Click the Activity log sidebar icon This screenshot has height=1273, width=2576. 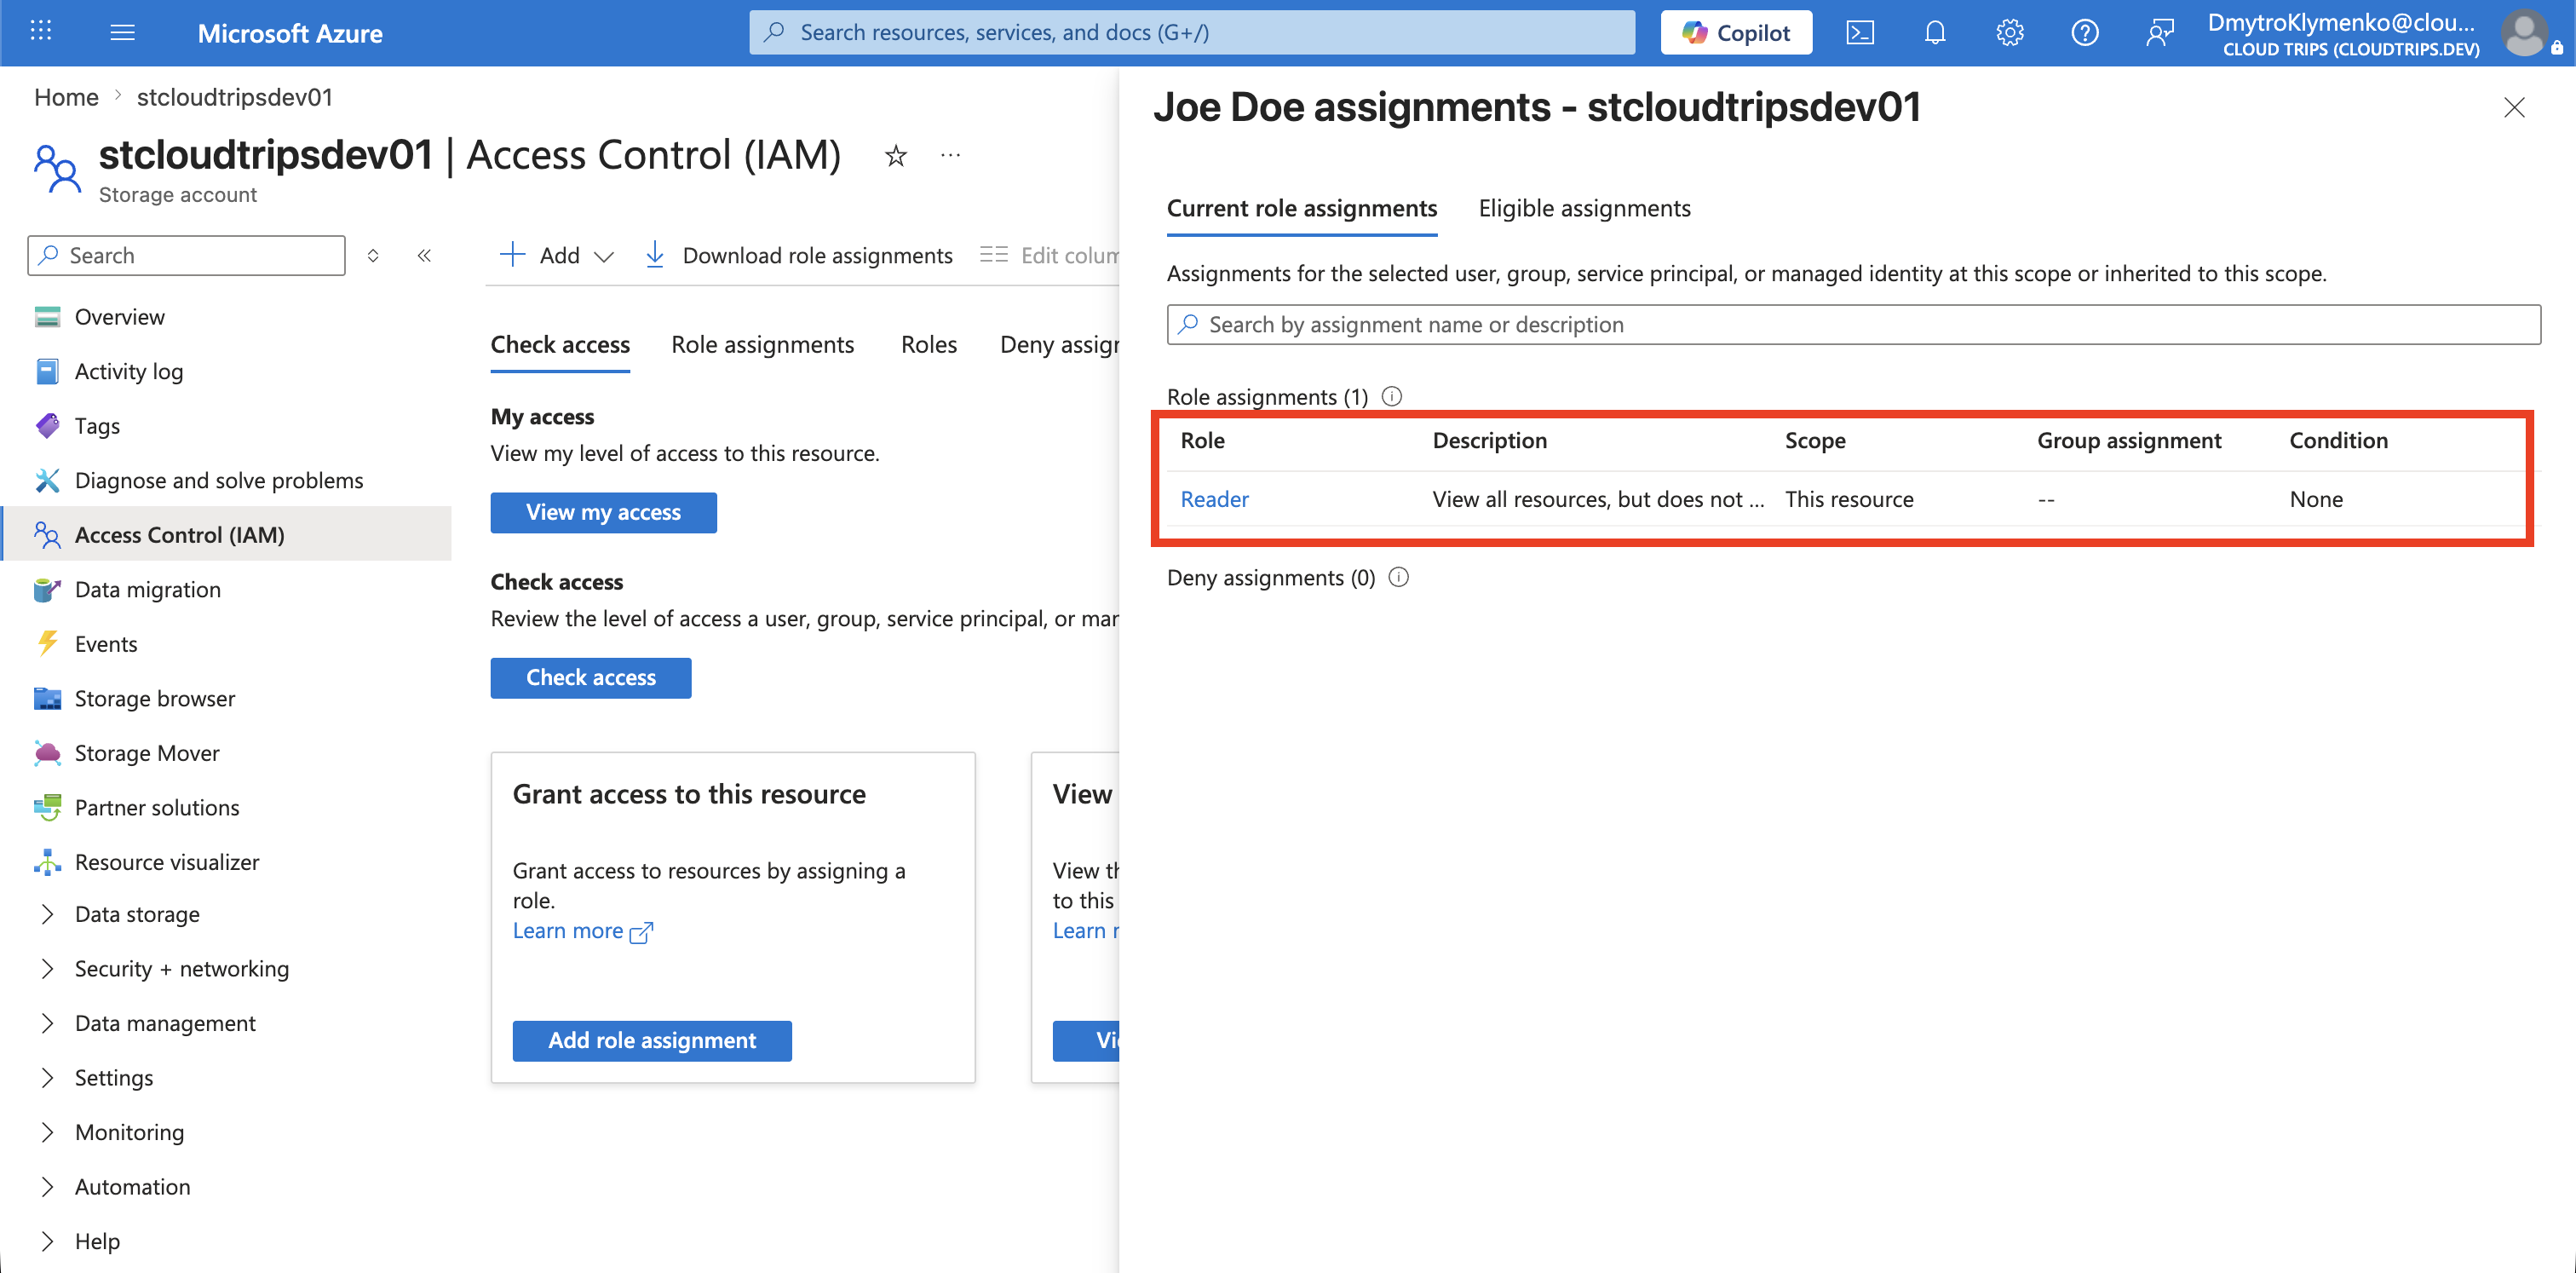coord(47,371)
